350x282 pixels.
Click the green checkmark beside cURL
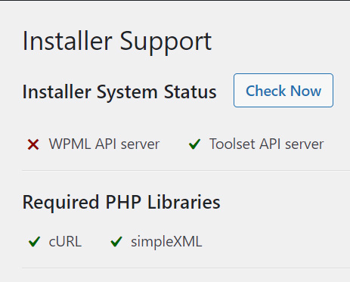[34, 241]
